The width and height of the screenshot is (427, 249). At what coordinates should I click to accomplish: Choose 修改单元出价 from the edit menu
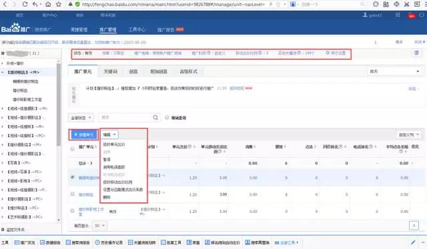[114, 144]
